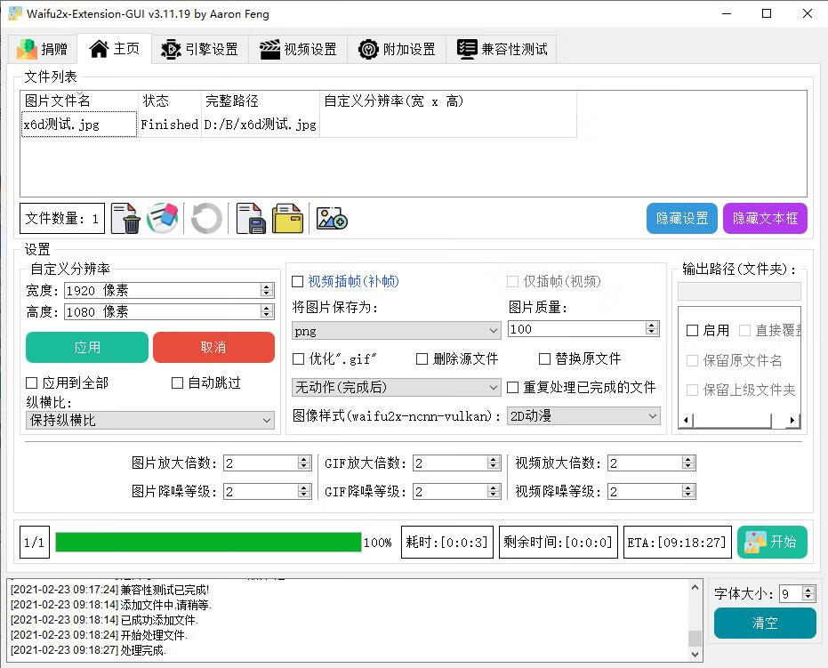Enable the 启用 output path checkbox
Image resolution: width=828 pixels, height=668 pixels.
point(691,331)
